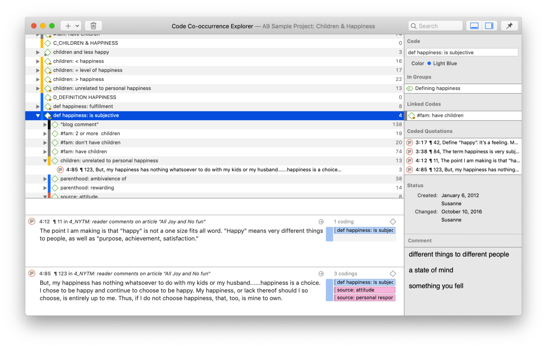Click diamond icon of 'parenthood: rewarding'

[x=55, y=188]
